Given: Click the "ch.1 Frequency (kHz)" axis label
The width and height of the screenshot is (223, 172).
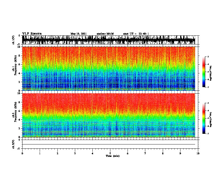Looking at the screenshot, I should (x=14, y=65).
